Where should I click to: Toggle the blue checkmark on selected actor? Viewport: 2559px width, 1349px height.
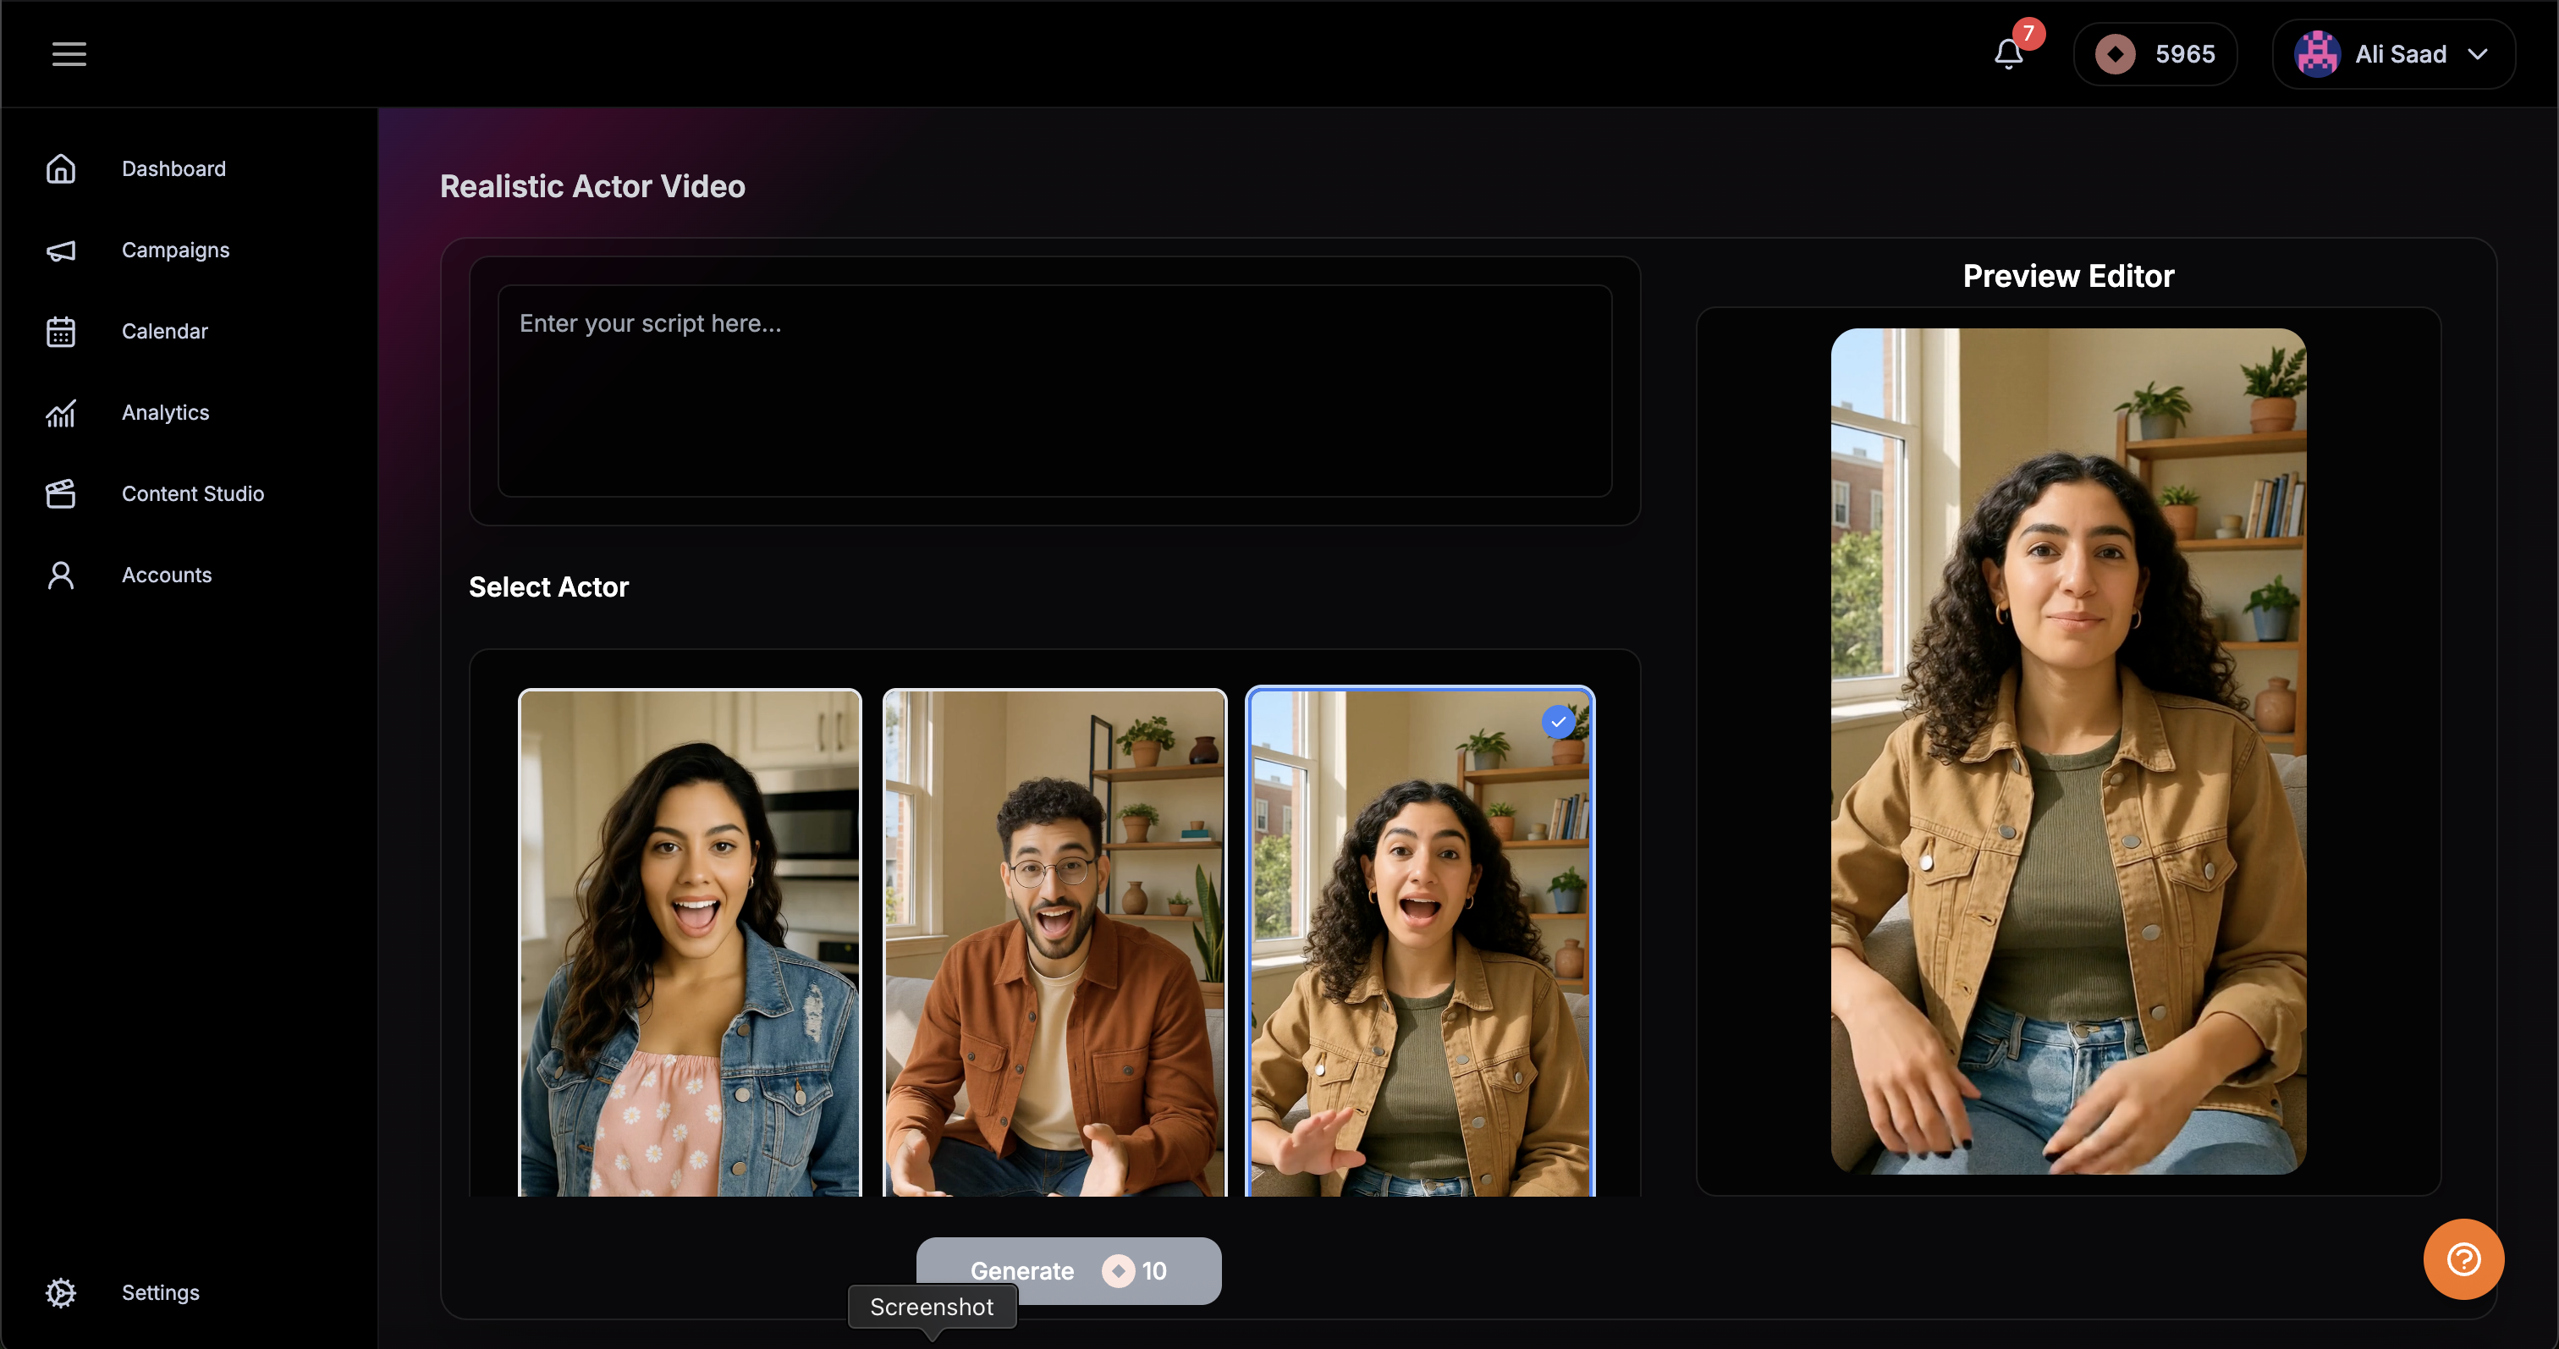(x=1558, y=722)
